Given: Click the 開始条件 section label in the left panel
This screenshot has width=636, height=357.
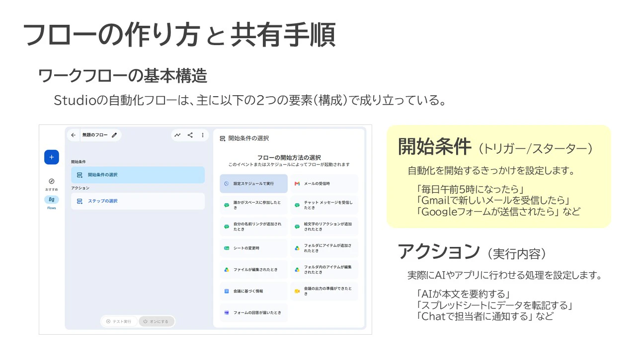Looking at the screenshot, I should (x=79, y=162).
